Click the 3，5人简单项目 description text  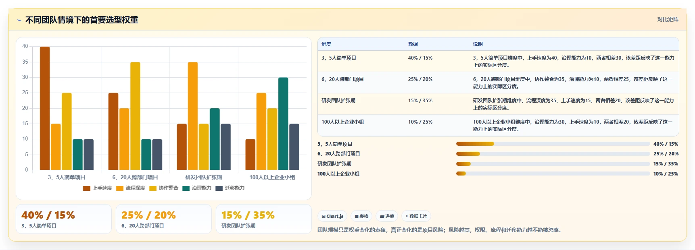tap(574, 62)
